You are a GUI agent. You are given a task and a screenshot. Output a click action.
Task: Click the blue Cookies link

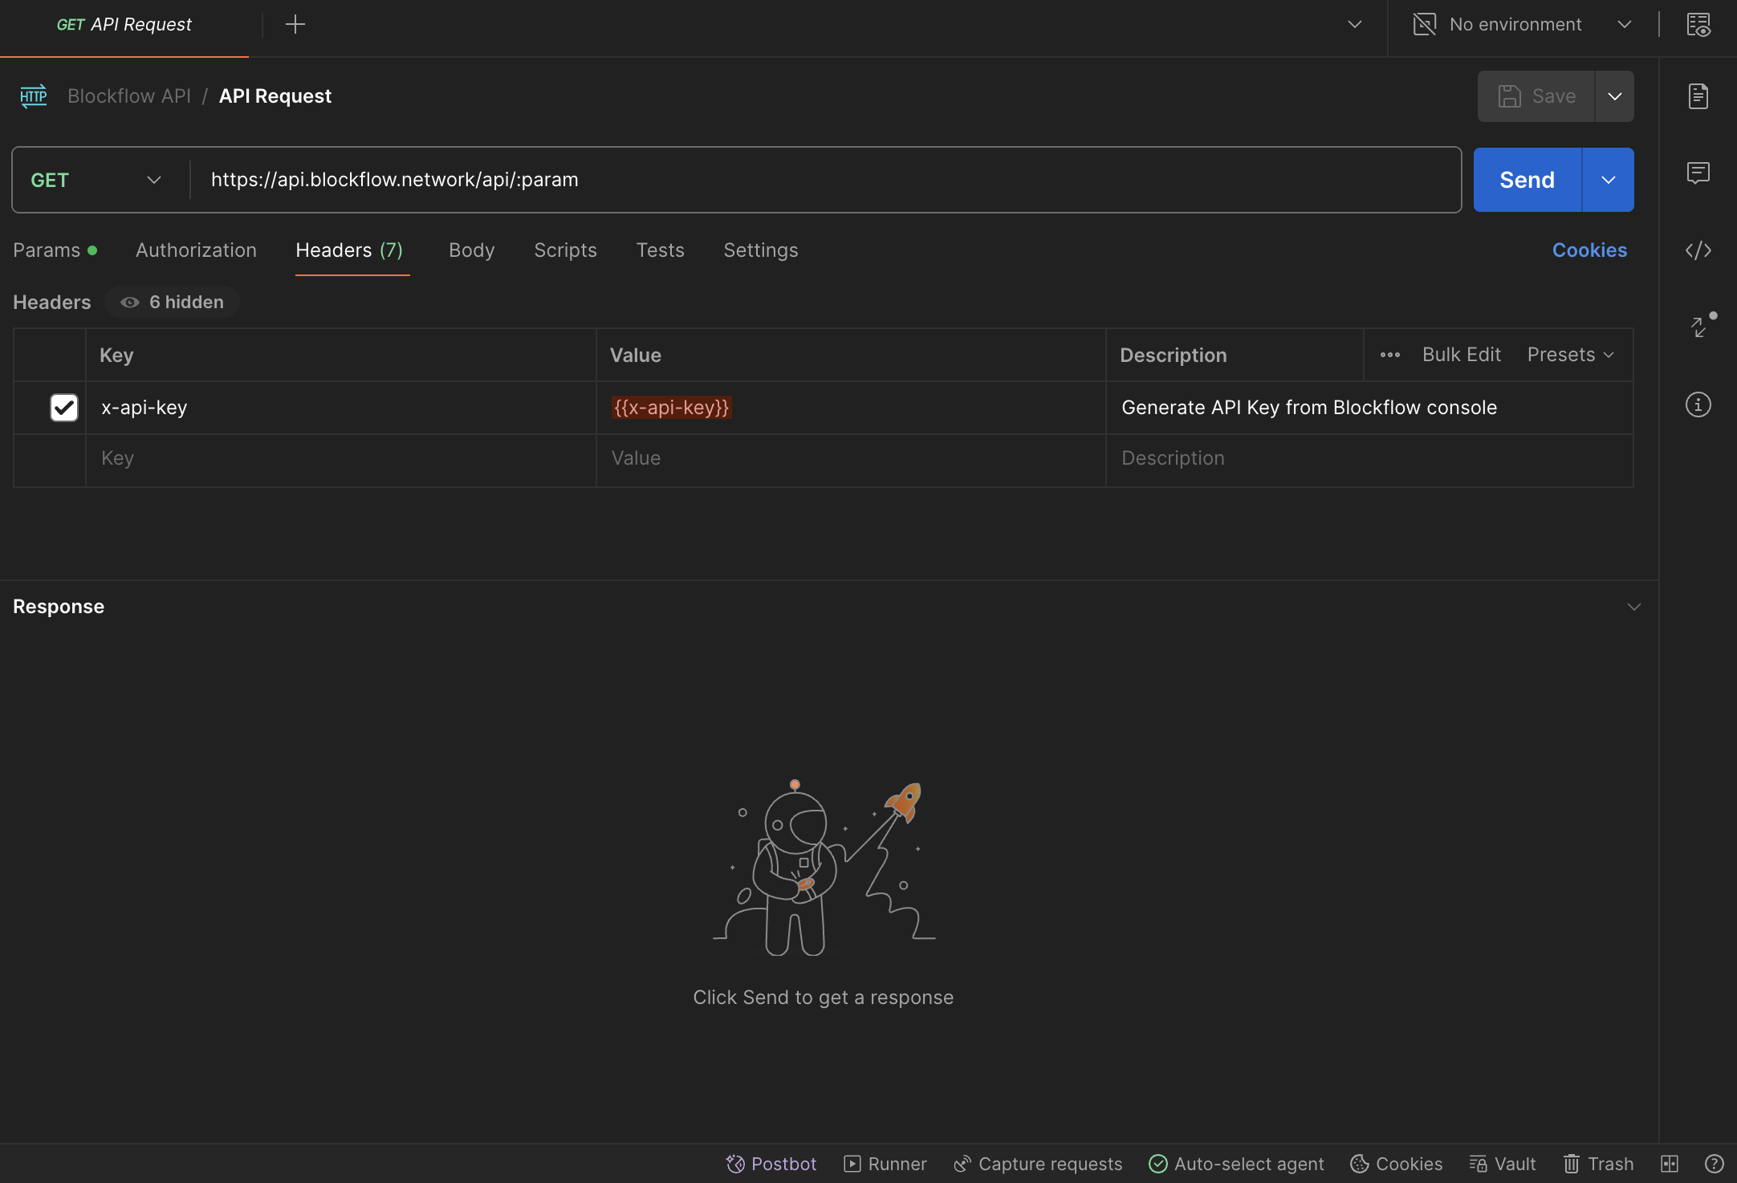point(1589,250)
